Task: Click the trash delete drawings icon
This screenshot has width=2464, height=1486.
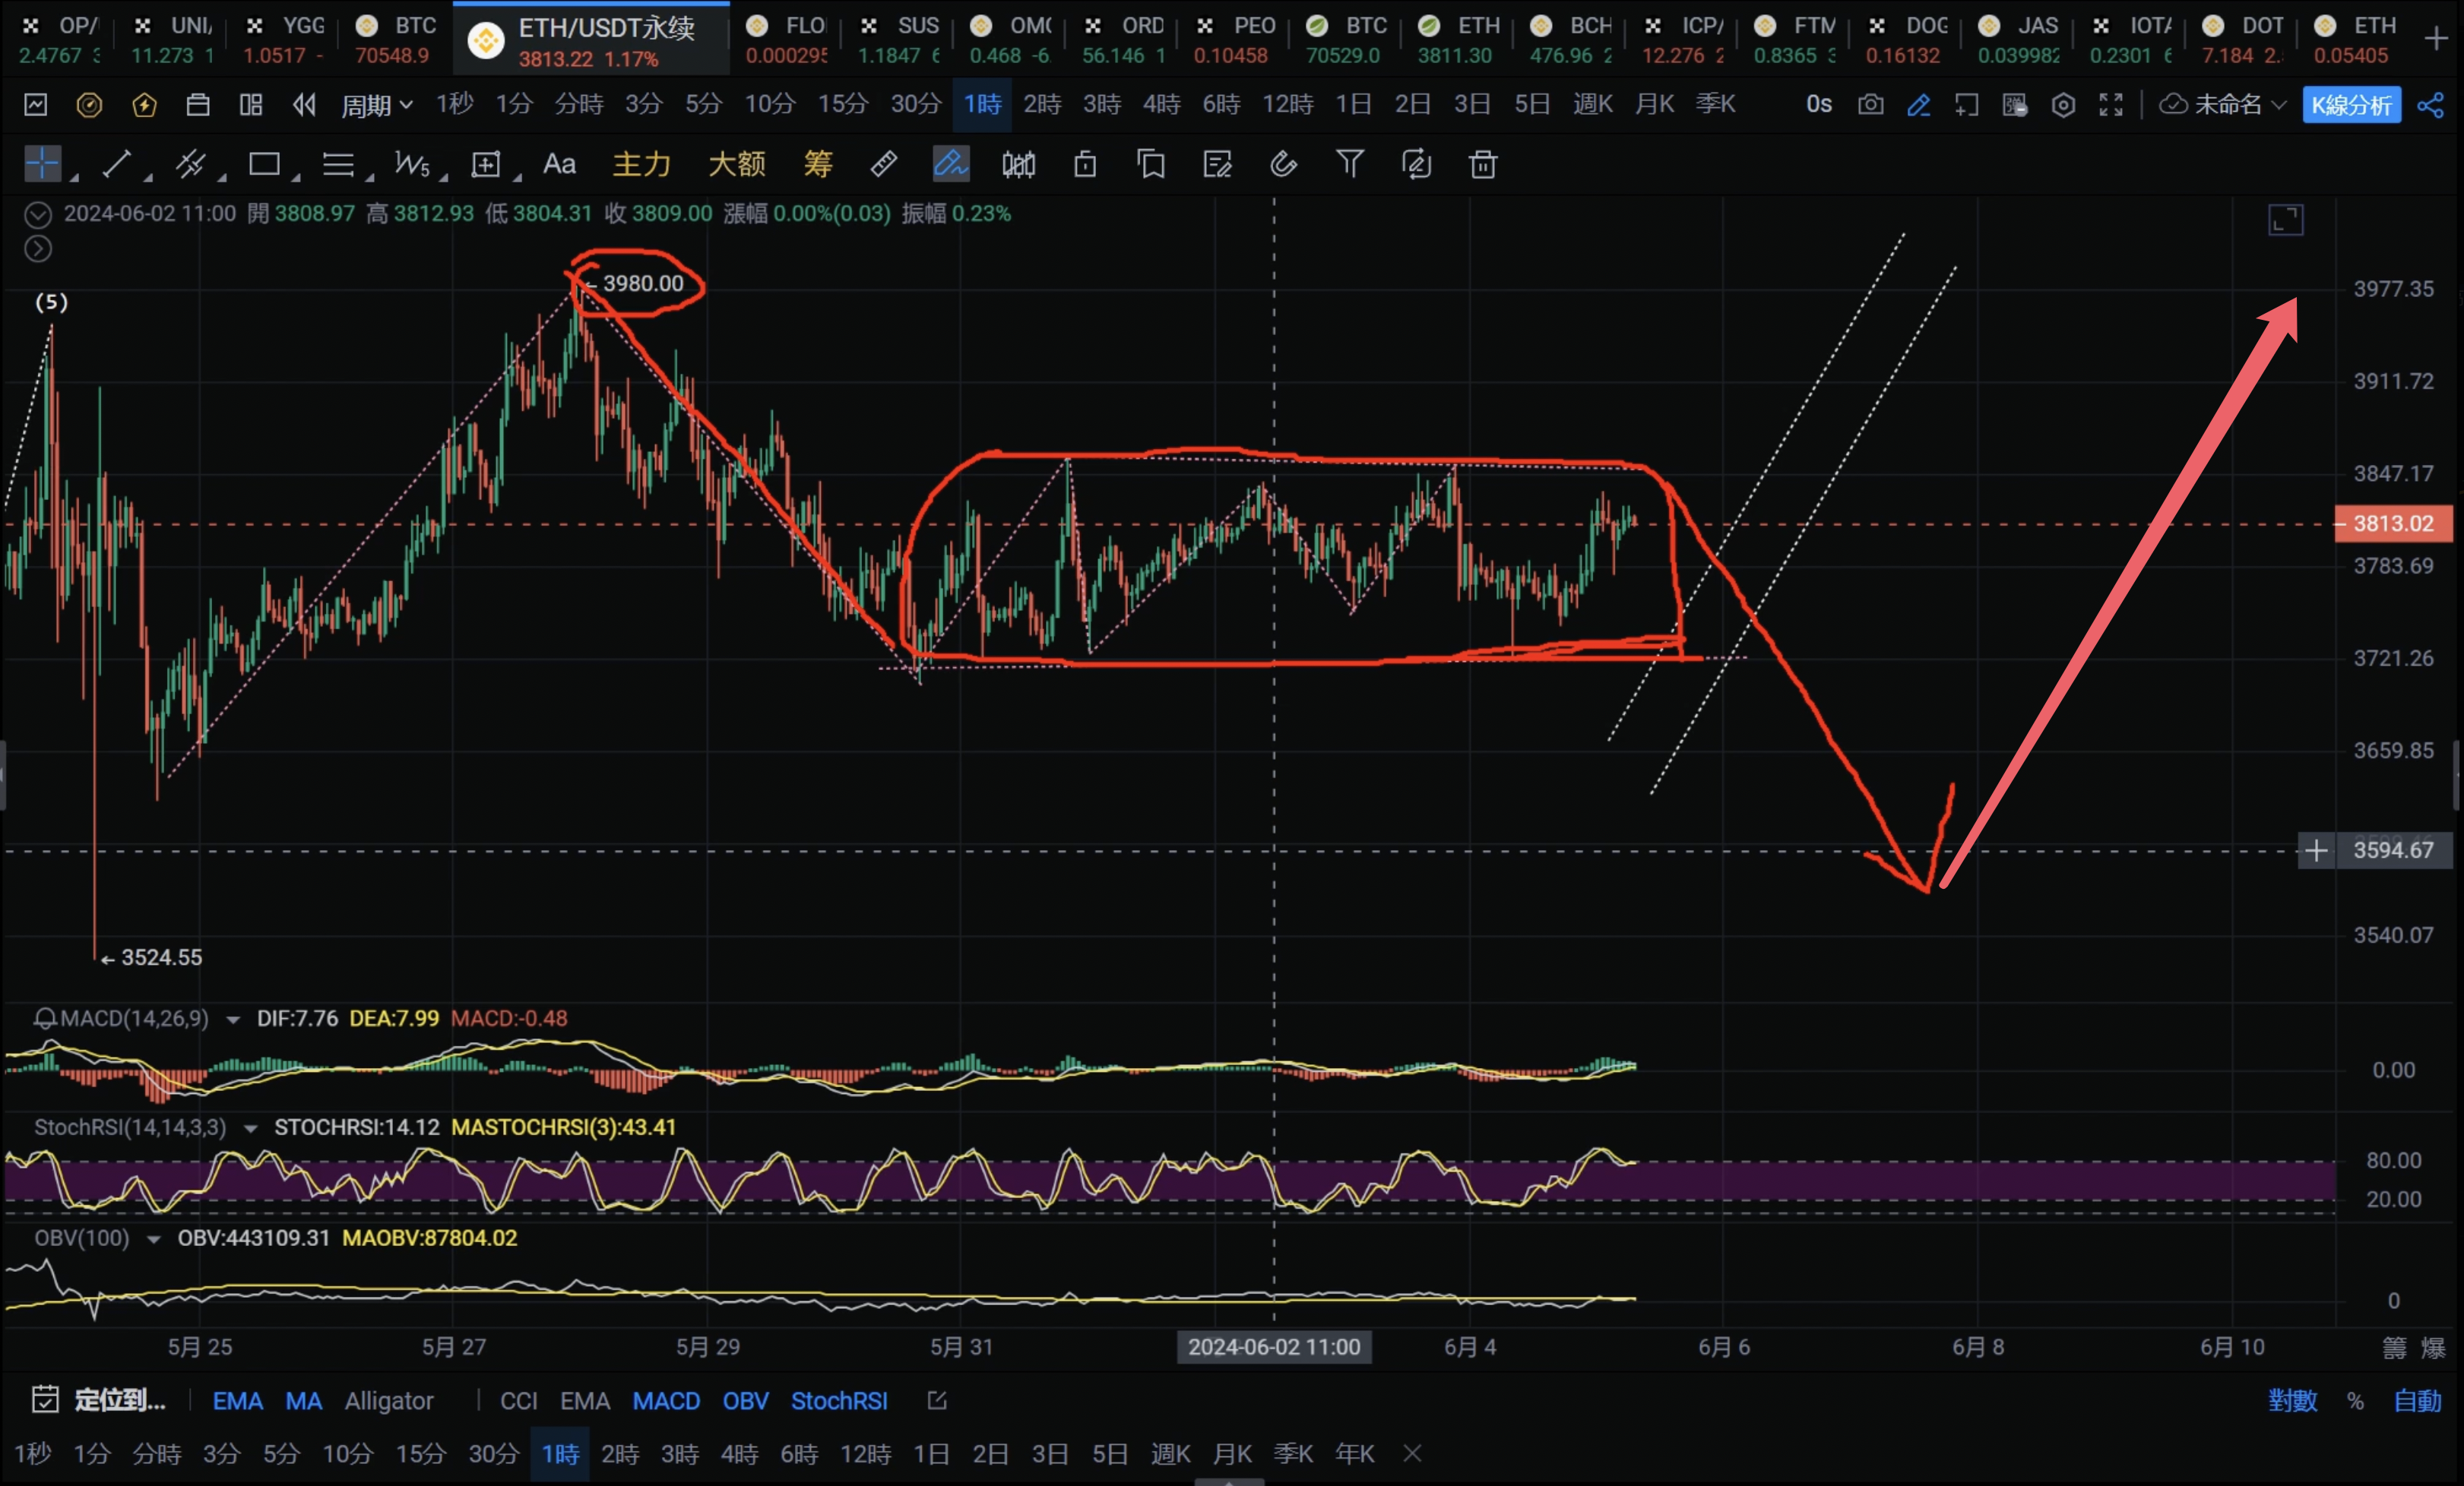Action: [x=1482, y=164]
